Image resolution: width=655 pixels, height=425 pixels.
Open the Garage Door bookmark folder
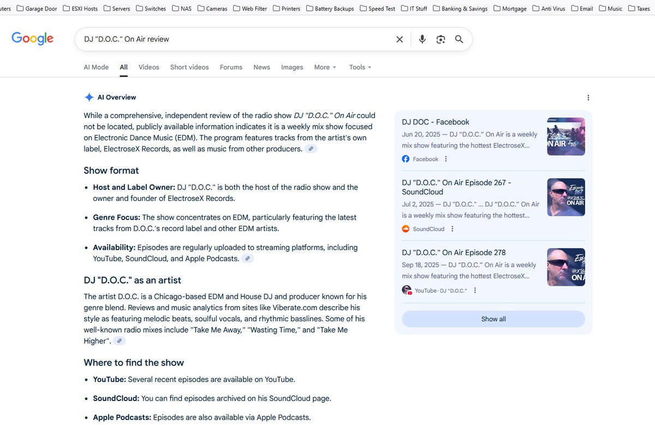click(x=37, y=9)
